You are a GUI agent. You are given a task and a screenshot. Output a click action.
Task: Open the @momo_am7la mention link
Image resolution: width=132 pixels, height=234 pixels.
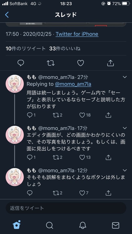[73, 84]
